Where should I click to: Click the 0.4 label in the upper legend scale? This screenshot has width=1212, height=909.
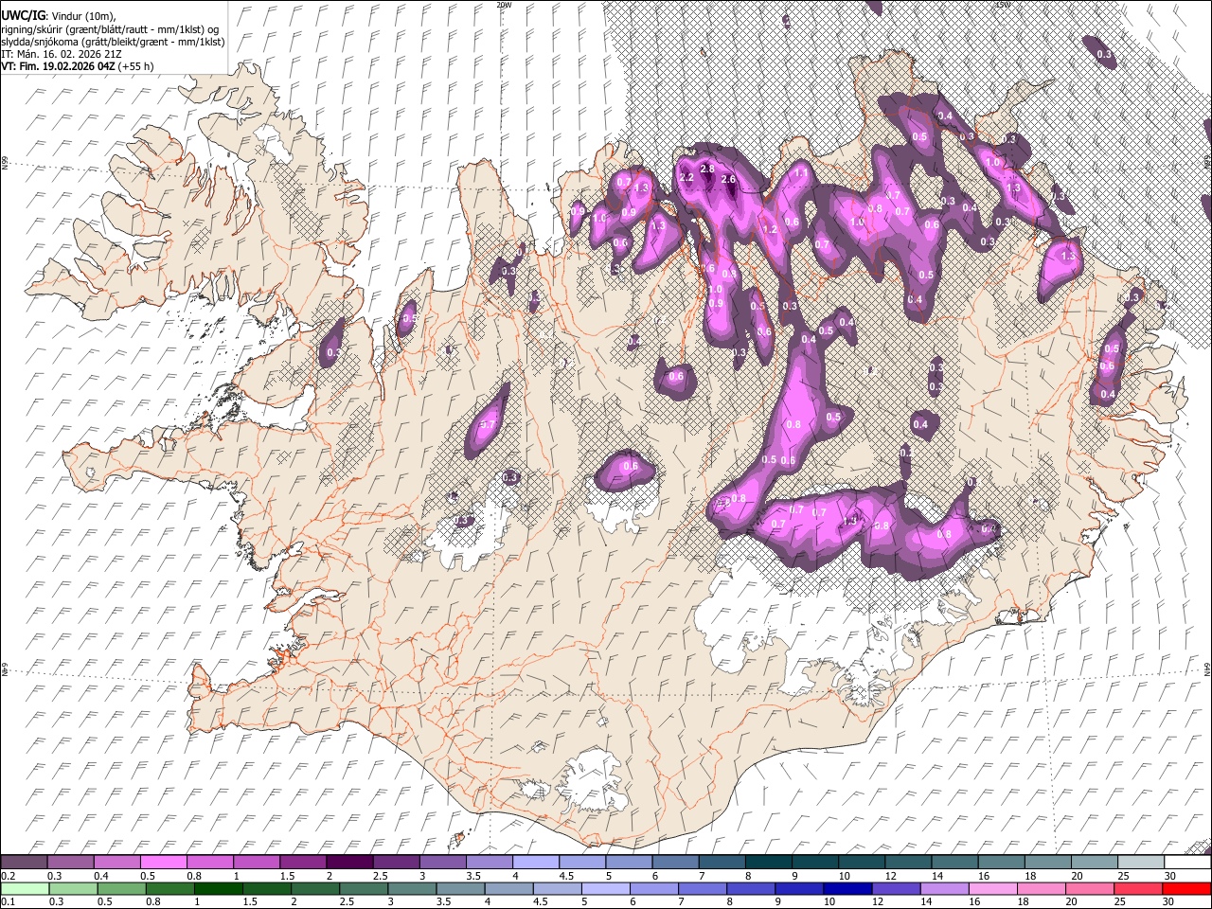[100, 876]
